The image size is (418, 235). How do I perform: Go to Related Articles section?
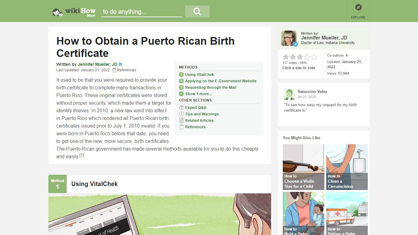click(x=199, y=121)
